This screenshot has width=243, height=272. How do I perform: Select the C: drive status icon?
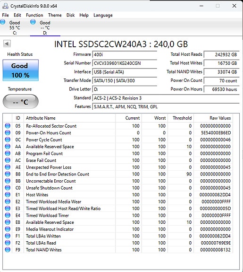click(3, 22)
